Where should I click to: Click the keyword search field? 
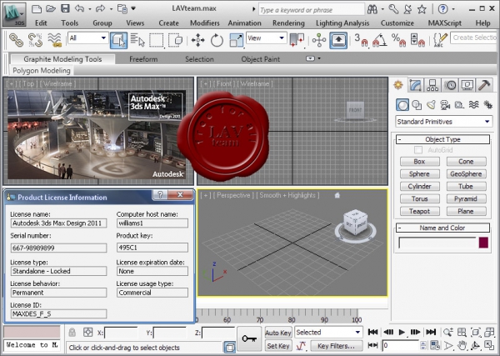point(312,10)
